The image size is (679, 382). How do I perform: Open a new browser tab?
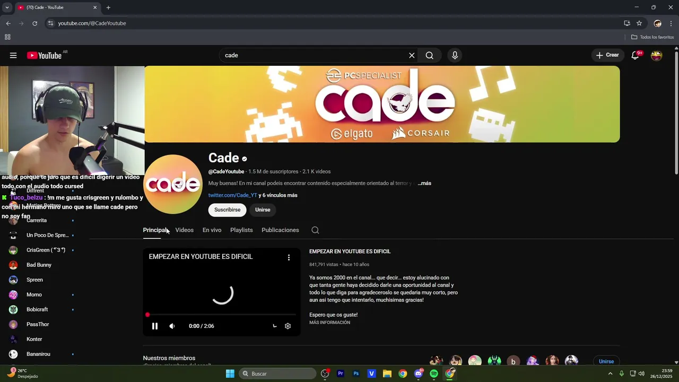(108, 7)
